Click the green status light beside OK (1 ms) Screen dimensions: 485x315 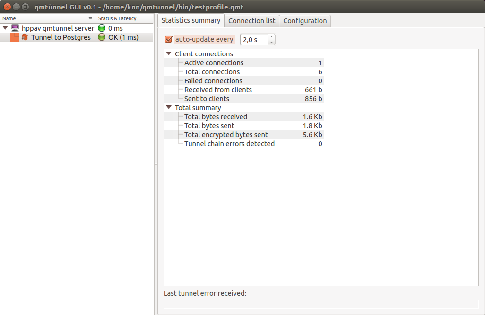click(x=102, y=37)
